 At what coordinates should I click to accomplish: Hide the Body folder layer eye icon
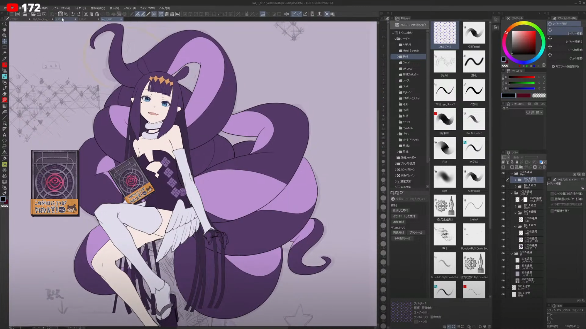tap(503, 206)
